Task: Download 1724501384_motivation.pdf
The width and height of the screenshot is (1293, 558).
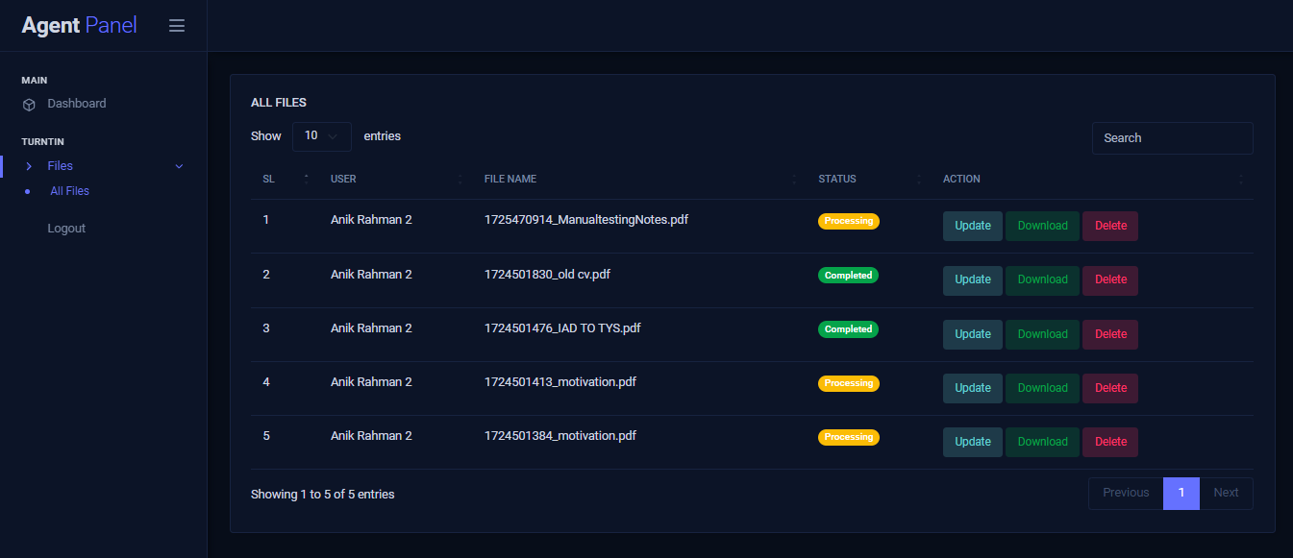Action: click(x=1043, y=442)
